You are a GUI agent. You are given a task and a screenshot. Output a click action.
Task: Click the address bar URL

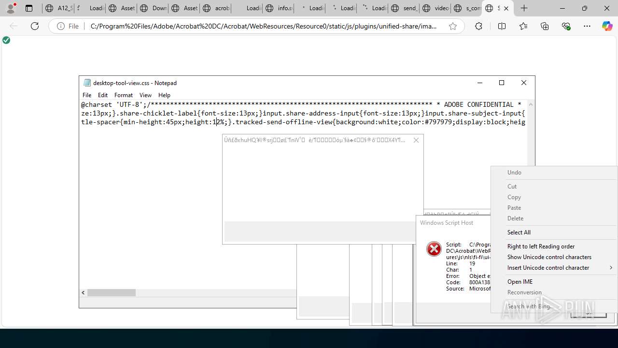click(263, 26)
